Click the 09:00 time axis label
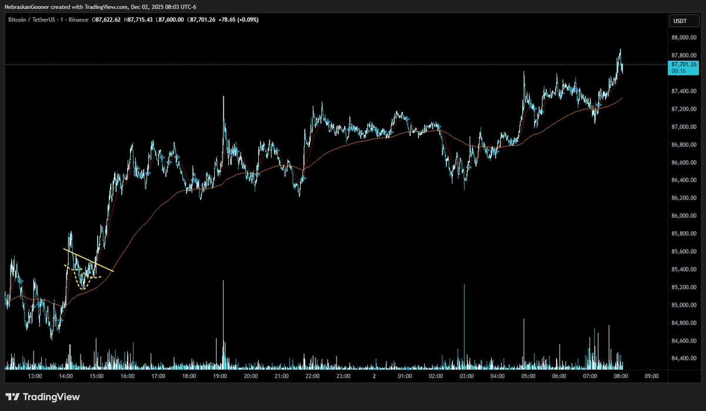The image size is (706, 411). tap(651, 376)
